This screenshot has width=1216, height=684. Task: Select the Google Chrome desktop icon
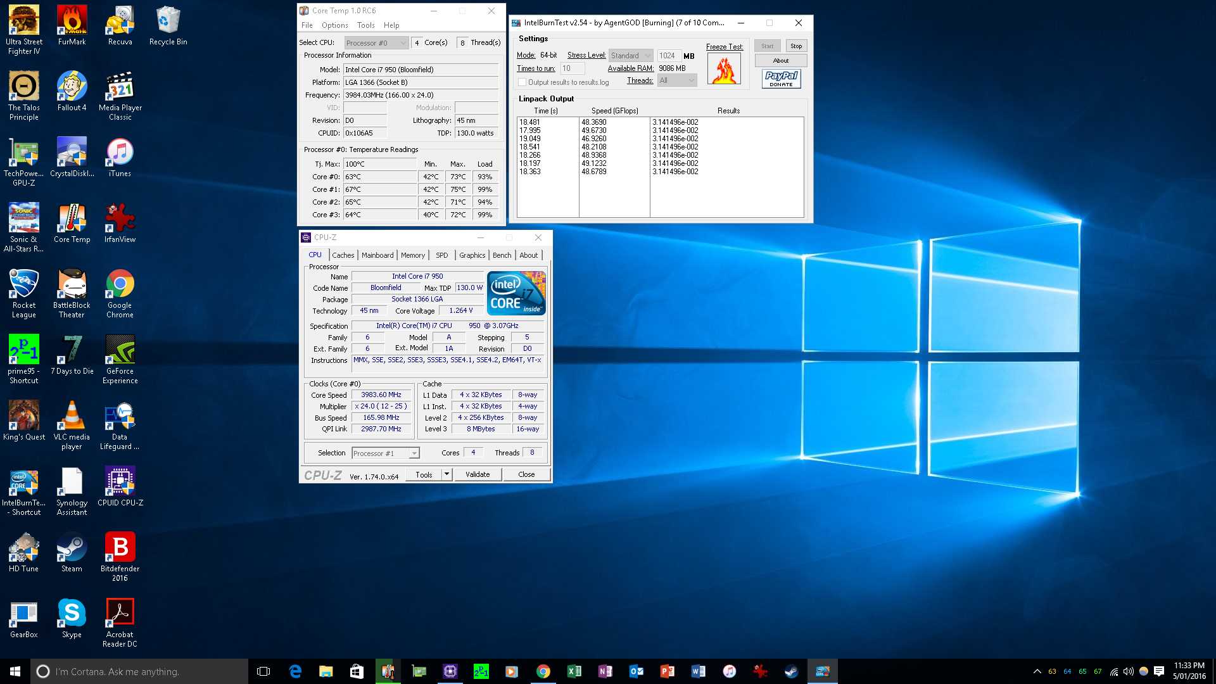pyautogui.click(x=120, y=293)
